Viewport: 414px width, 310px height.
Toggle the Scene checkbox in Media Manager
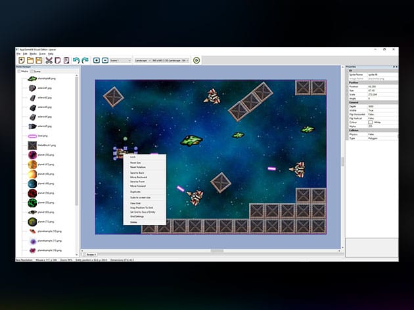[31, 71]
